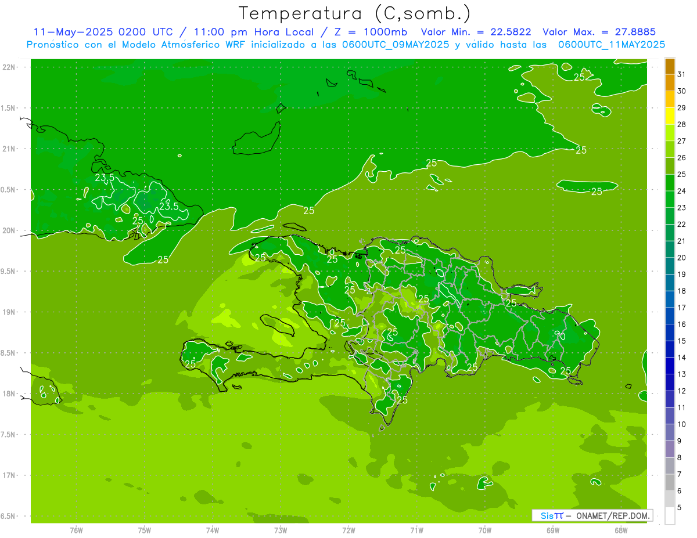
Task: Pick the green swatch between 24 and 25
Action: (670, 183)
